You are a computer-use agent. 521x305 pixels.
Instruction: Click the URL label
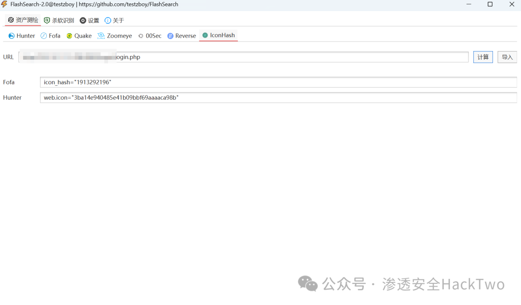(8, 57)
